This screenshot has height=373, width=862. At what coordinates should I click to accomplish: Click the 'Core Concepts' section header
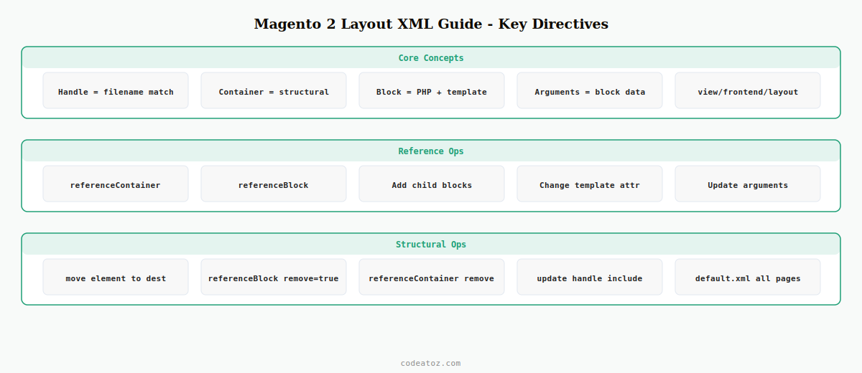click(431, 58)
